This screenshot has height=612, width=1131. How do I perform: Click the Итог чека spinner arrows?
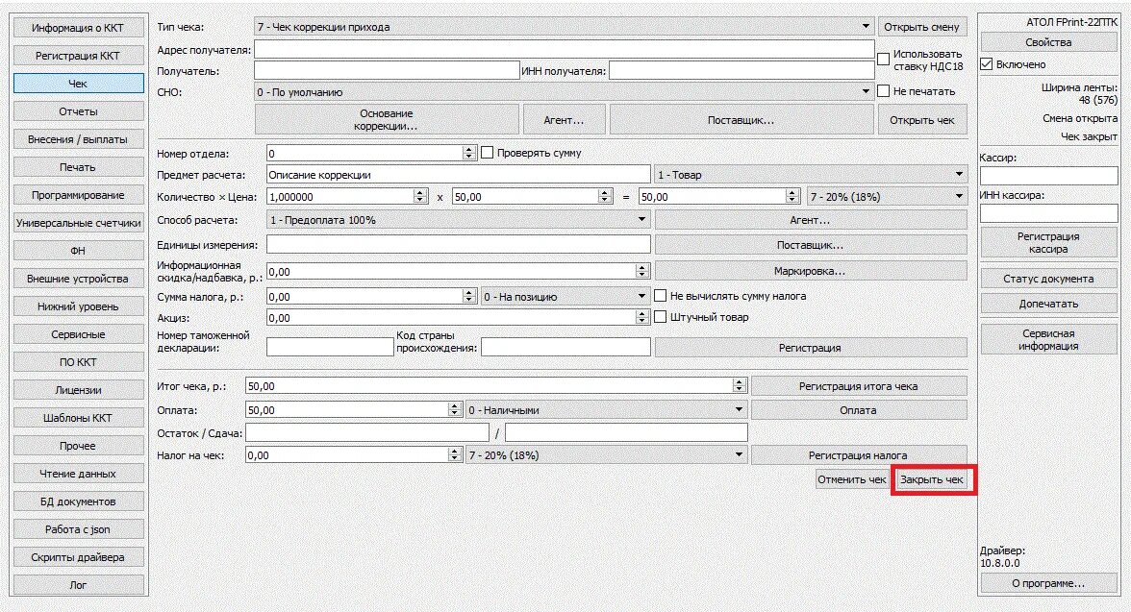(739, 386)
